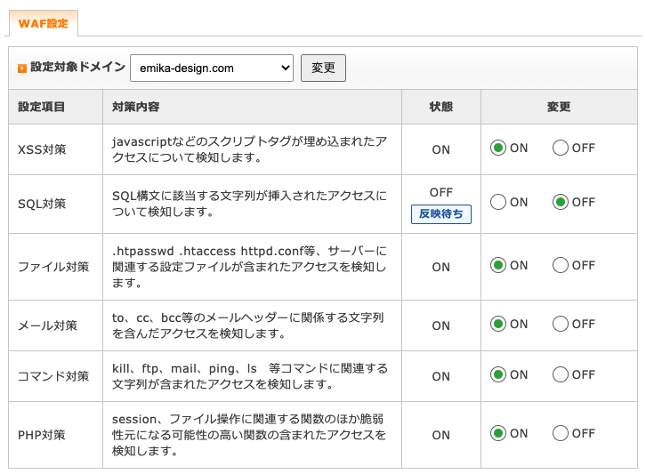Click the ON status of XSS対策
The height and width of the screenshot is (474, 646).
pyautogui.click(x=441, y=149)
